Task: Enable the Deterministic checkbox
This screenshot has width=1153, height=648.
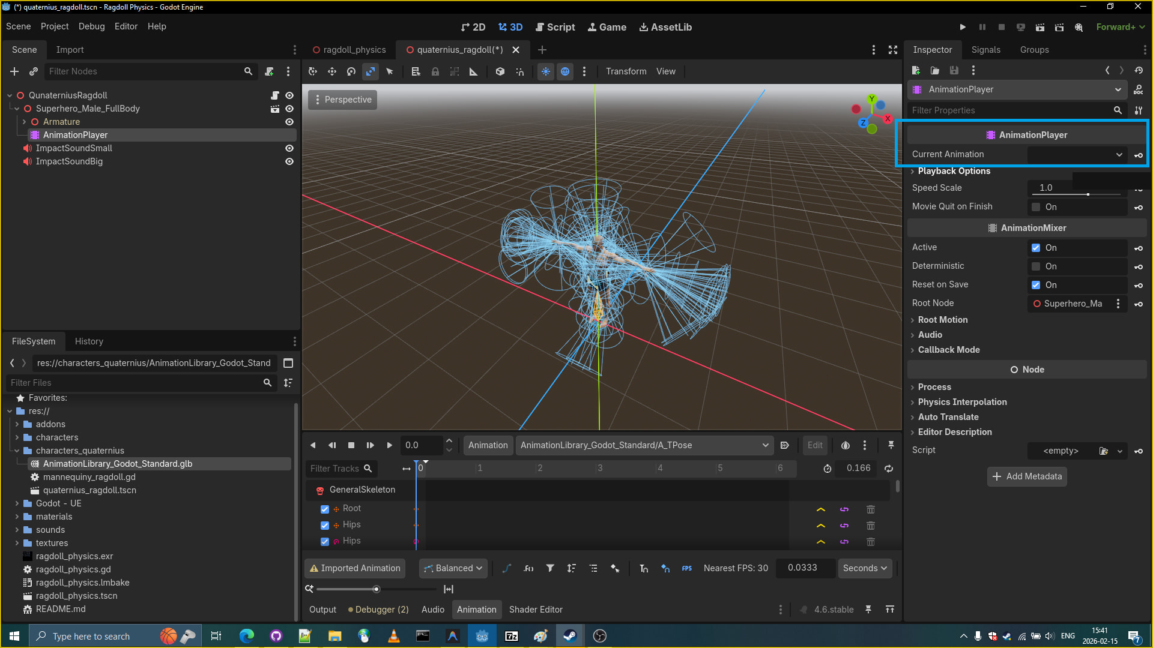Action: [1036, 266]
